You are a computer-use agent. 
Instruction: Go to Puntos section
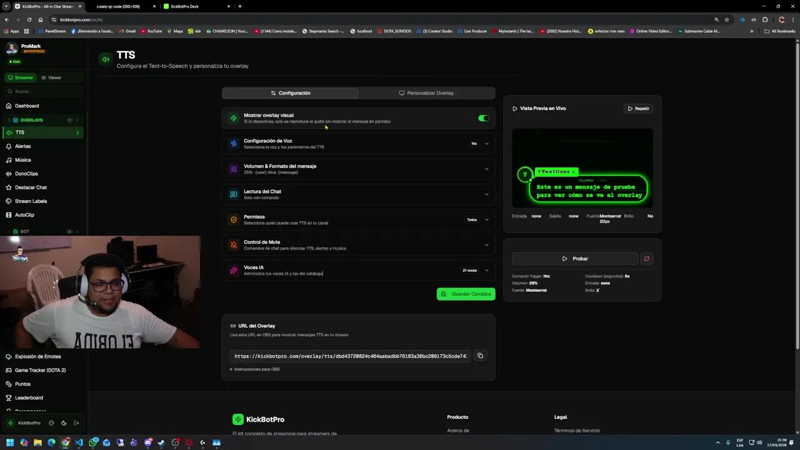[43, 384]
